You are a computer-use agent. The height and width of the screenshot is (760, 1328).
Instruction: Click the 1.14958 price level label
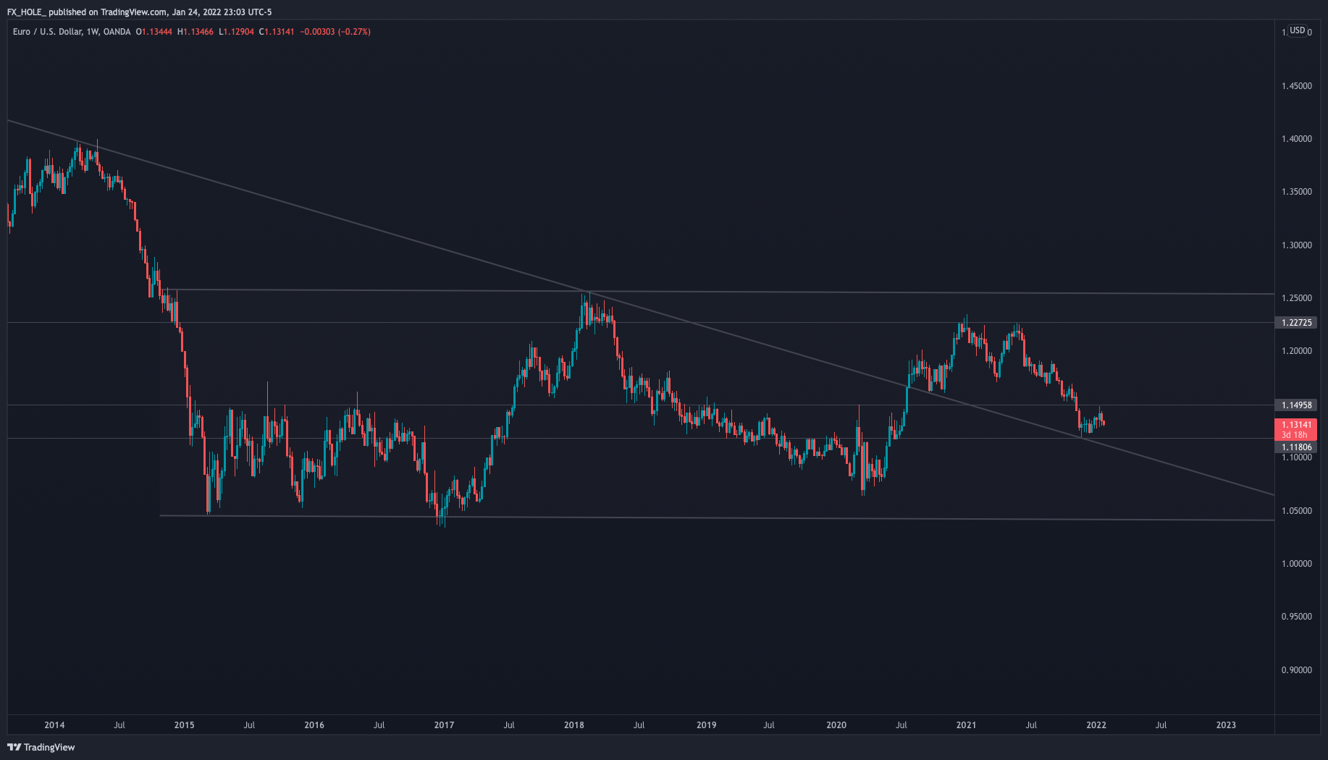1296,405
